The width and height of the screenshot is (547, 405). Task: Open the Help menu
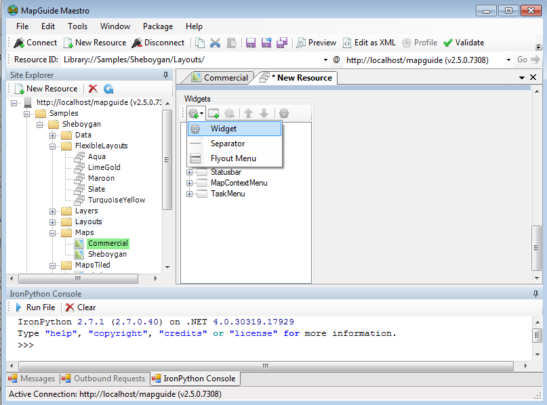(194, 26)
